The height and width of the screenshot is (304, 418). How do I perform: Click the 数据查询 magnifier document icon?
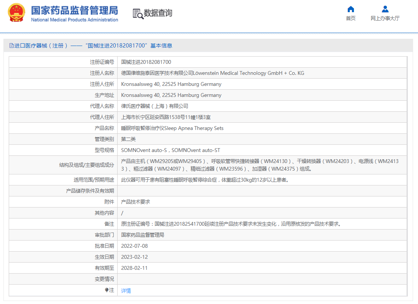click(138, 14)
